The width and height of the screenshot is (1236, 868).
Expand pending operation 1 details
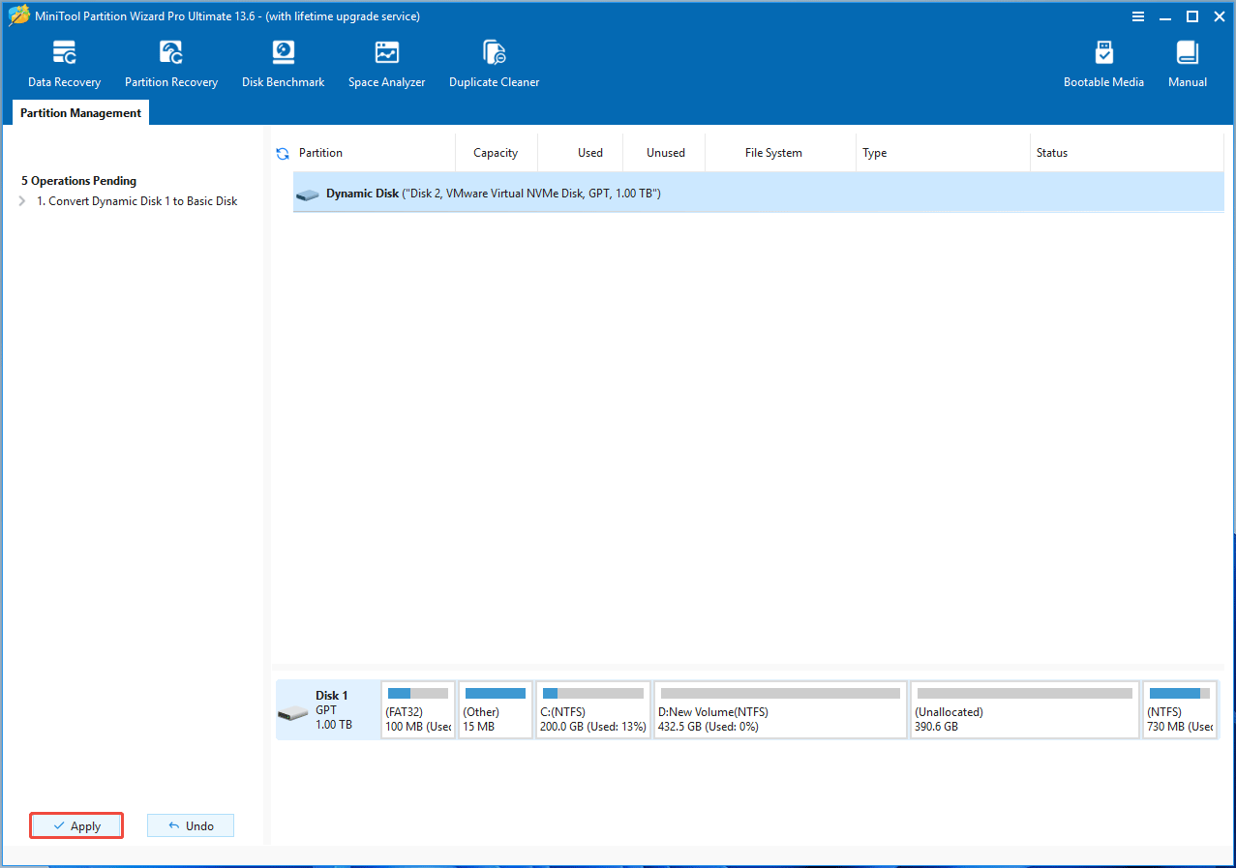click(22, 201)
